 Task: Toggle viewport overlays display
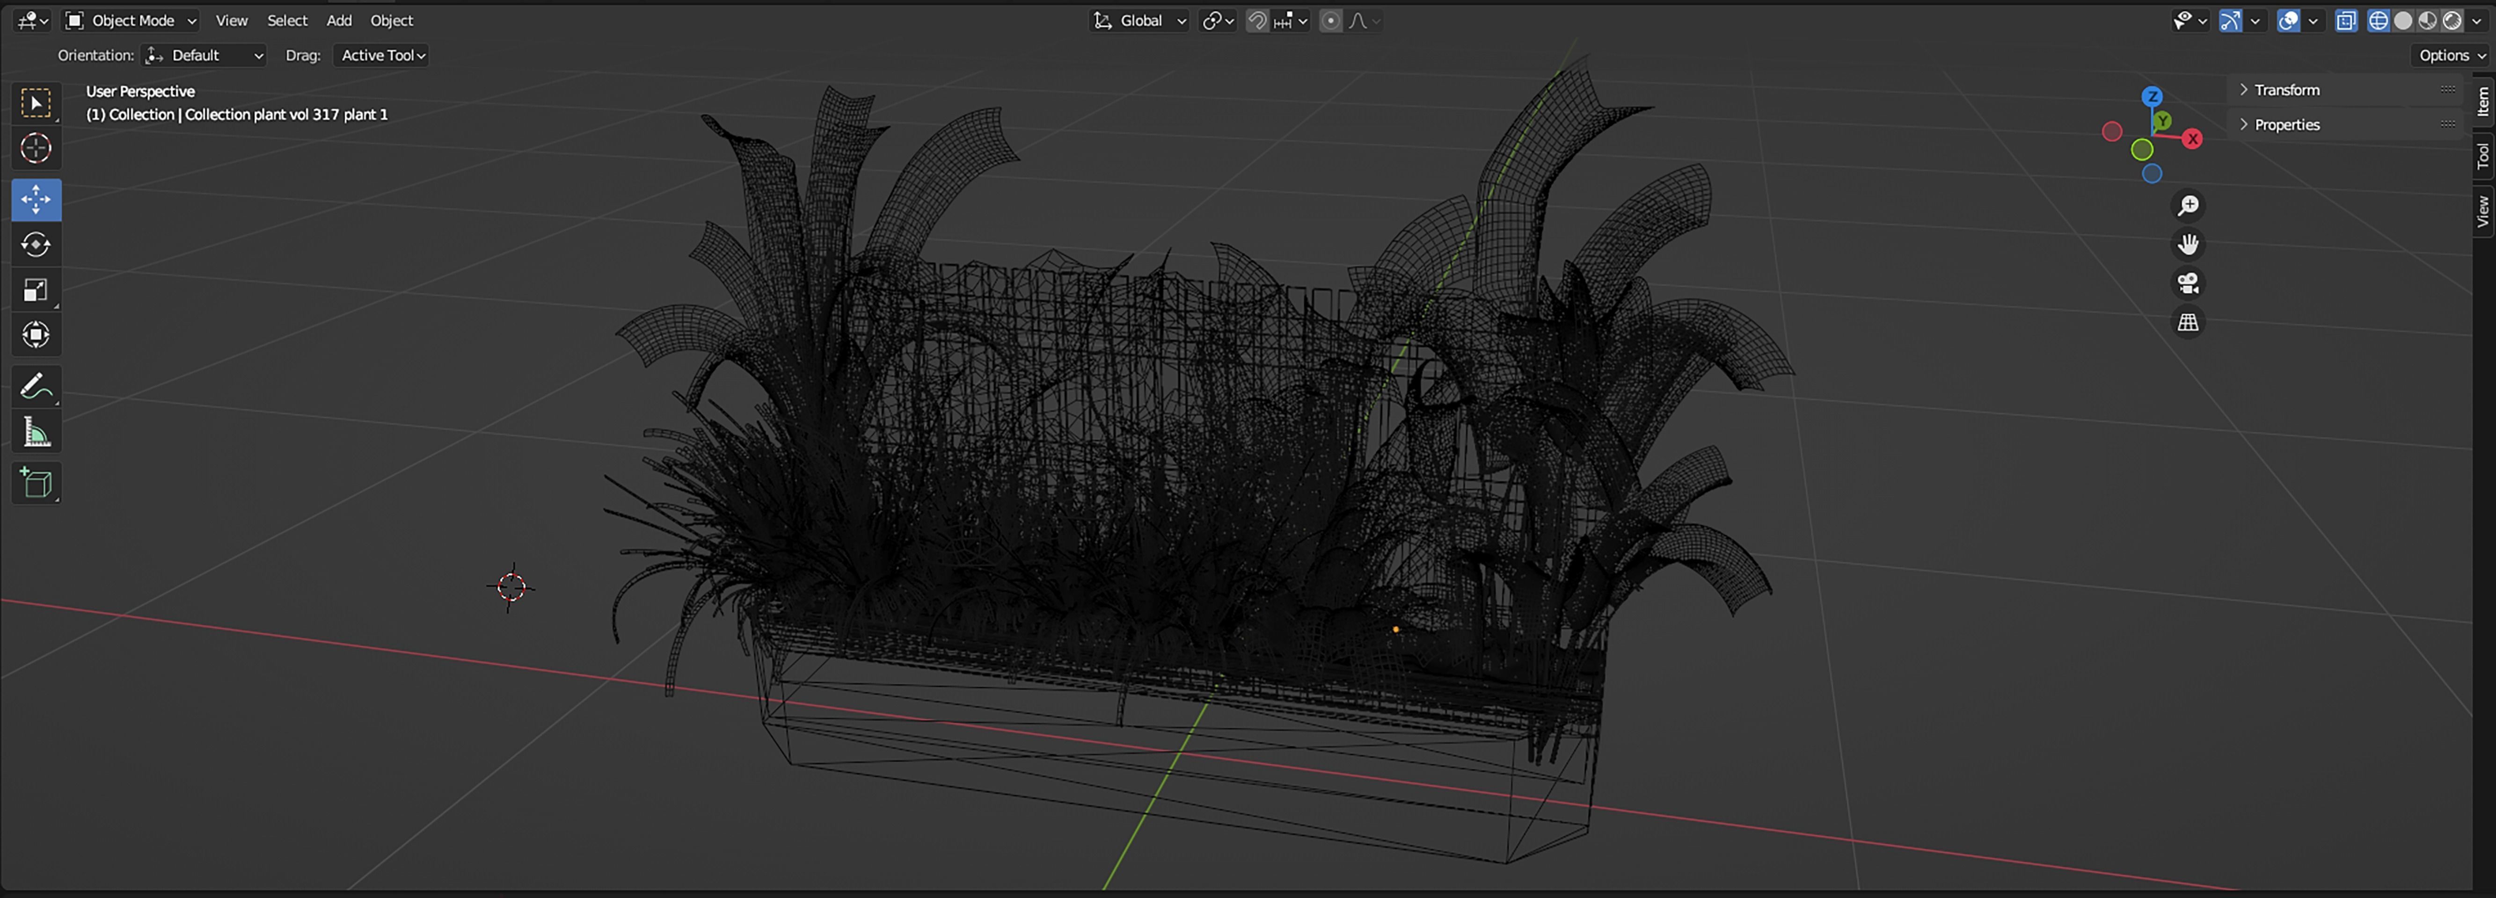point(2289,20)
